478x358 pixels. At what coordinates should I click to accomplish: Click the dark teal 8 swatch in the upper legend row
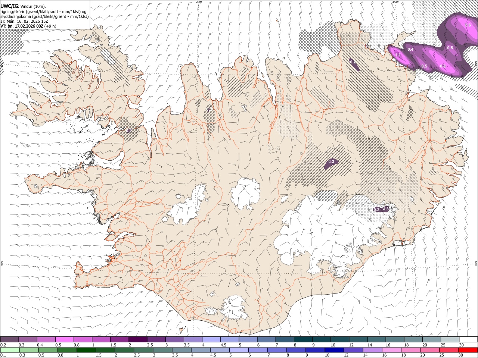303,339
